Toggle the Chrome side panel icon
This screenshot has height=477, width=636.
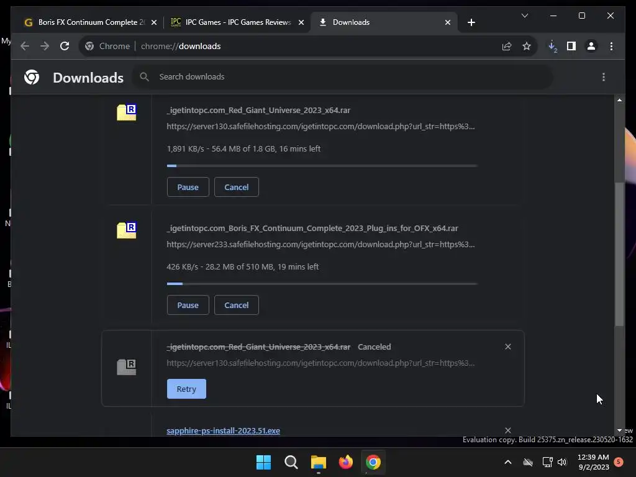click(x=571, y=46)
